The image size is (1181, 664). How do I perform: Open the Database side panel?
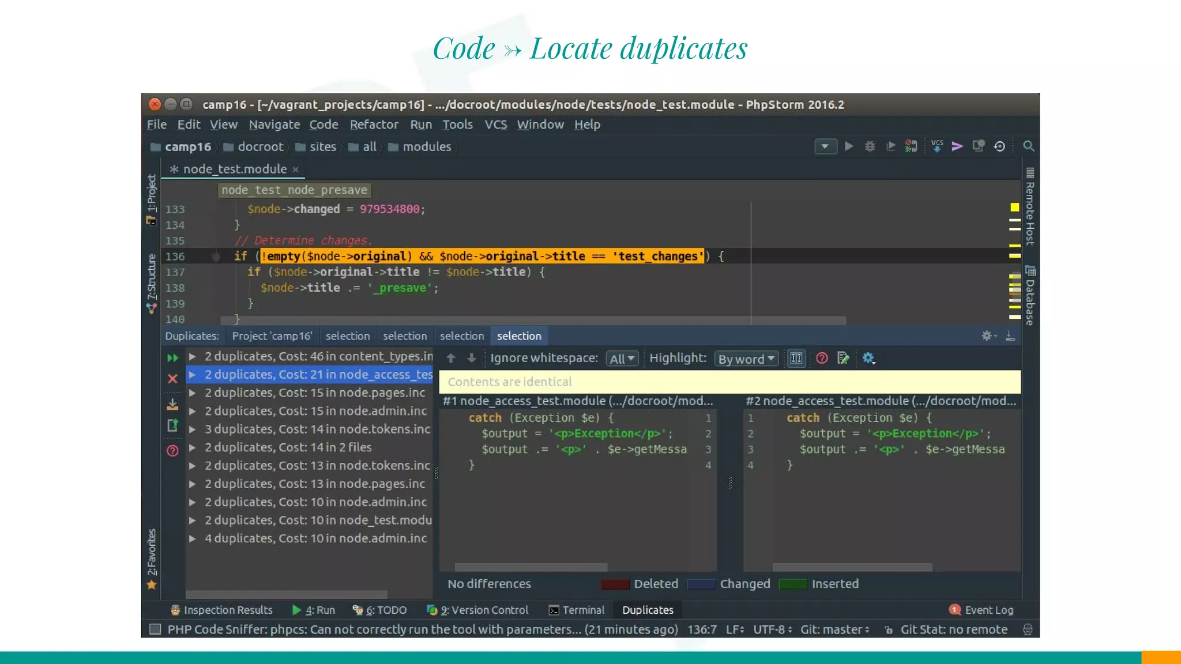(x=1030, y=295)
